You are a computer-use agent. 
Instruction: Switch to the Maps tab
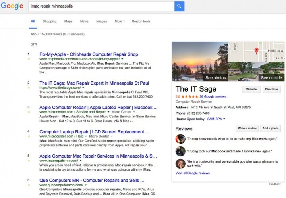(x=68, y=21)
